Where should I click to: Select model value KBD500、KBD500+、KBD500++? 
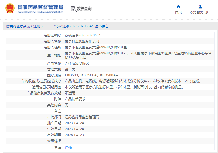point(91,75)
